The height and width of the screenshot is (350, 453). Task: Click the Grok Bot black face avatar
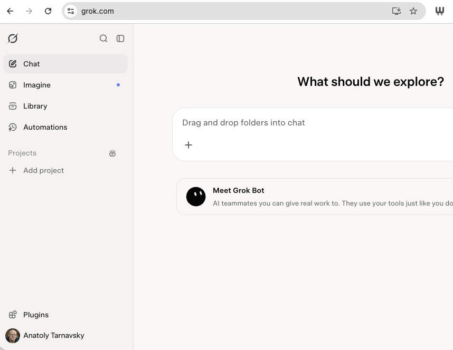point(196,197)
